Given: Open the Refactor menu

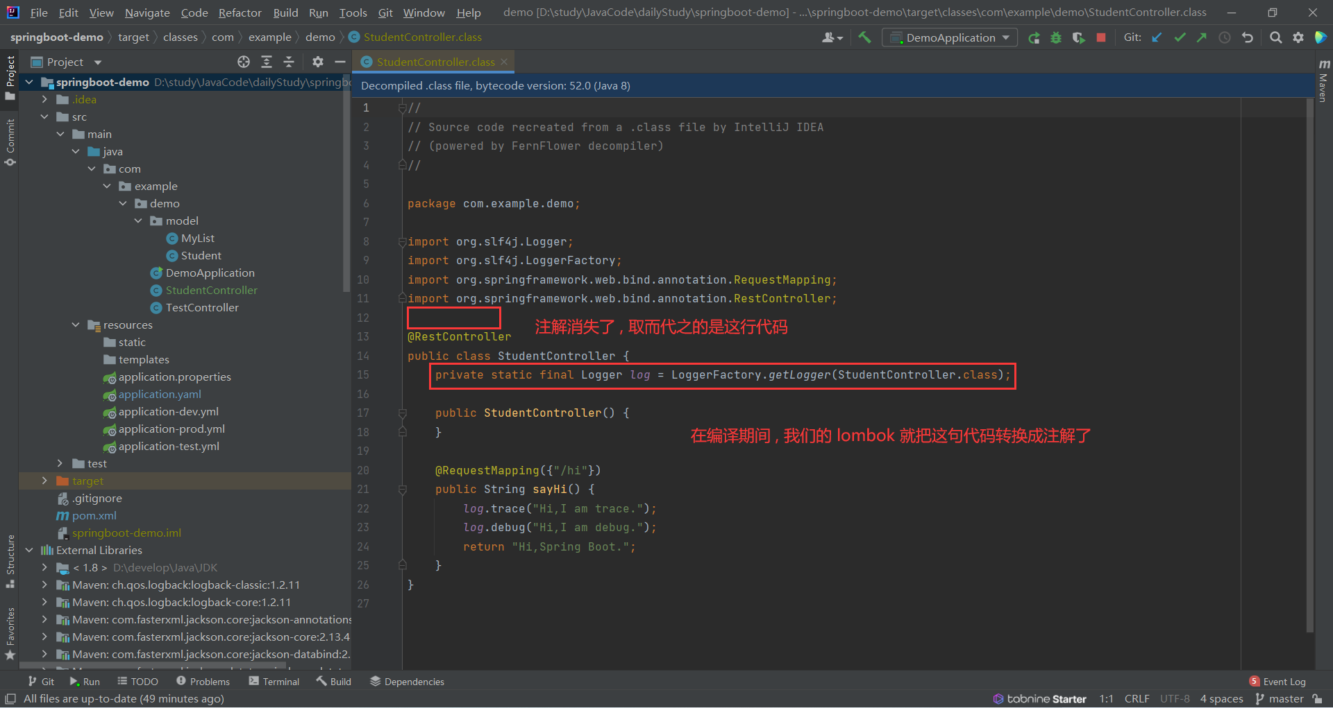Looking at the screenshot, I should 240,12.
